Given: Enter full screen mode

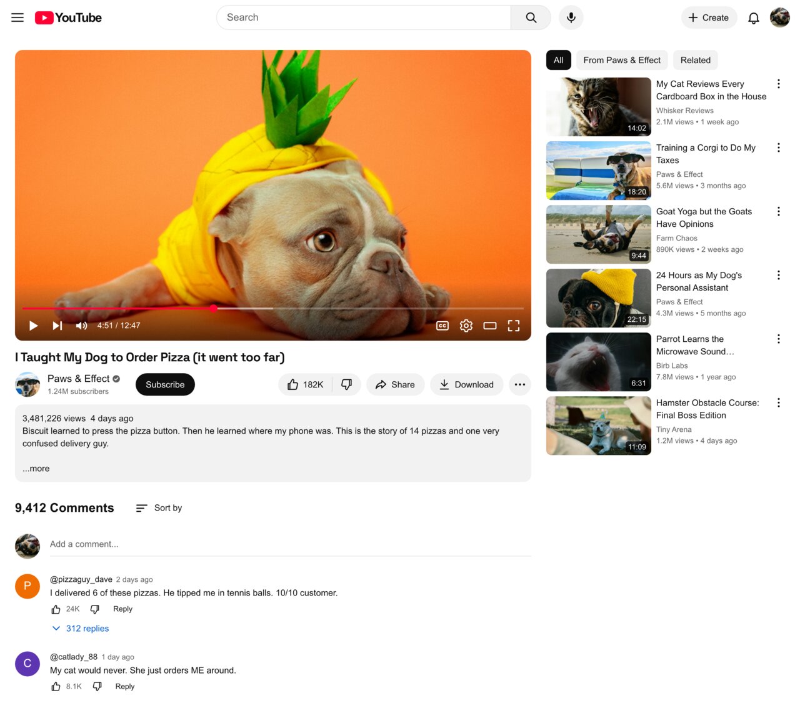Looking at the screenshot, I should [x=514, y=326].
